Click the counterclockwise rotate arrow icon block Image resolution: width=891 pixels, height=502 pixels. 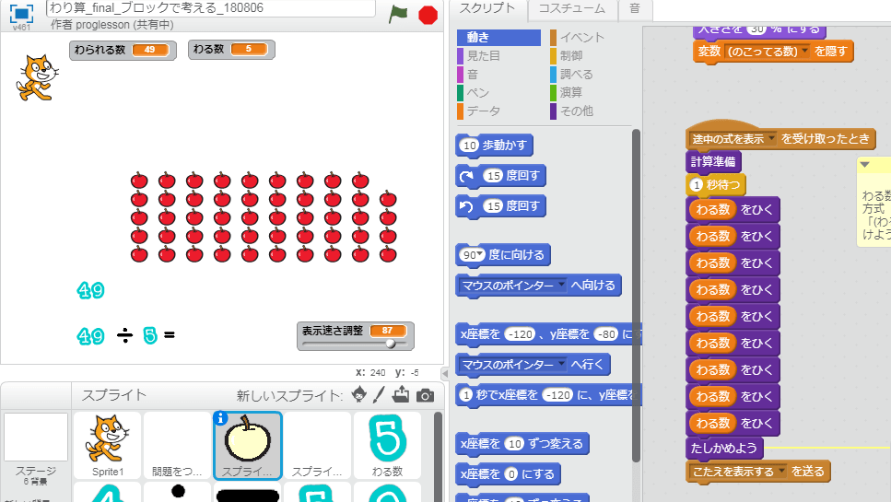[466, 206]
